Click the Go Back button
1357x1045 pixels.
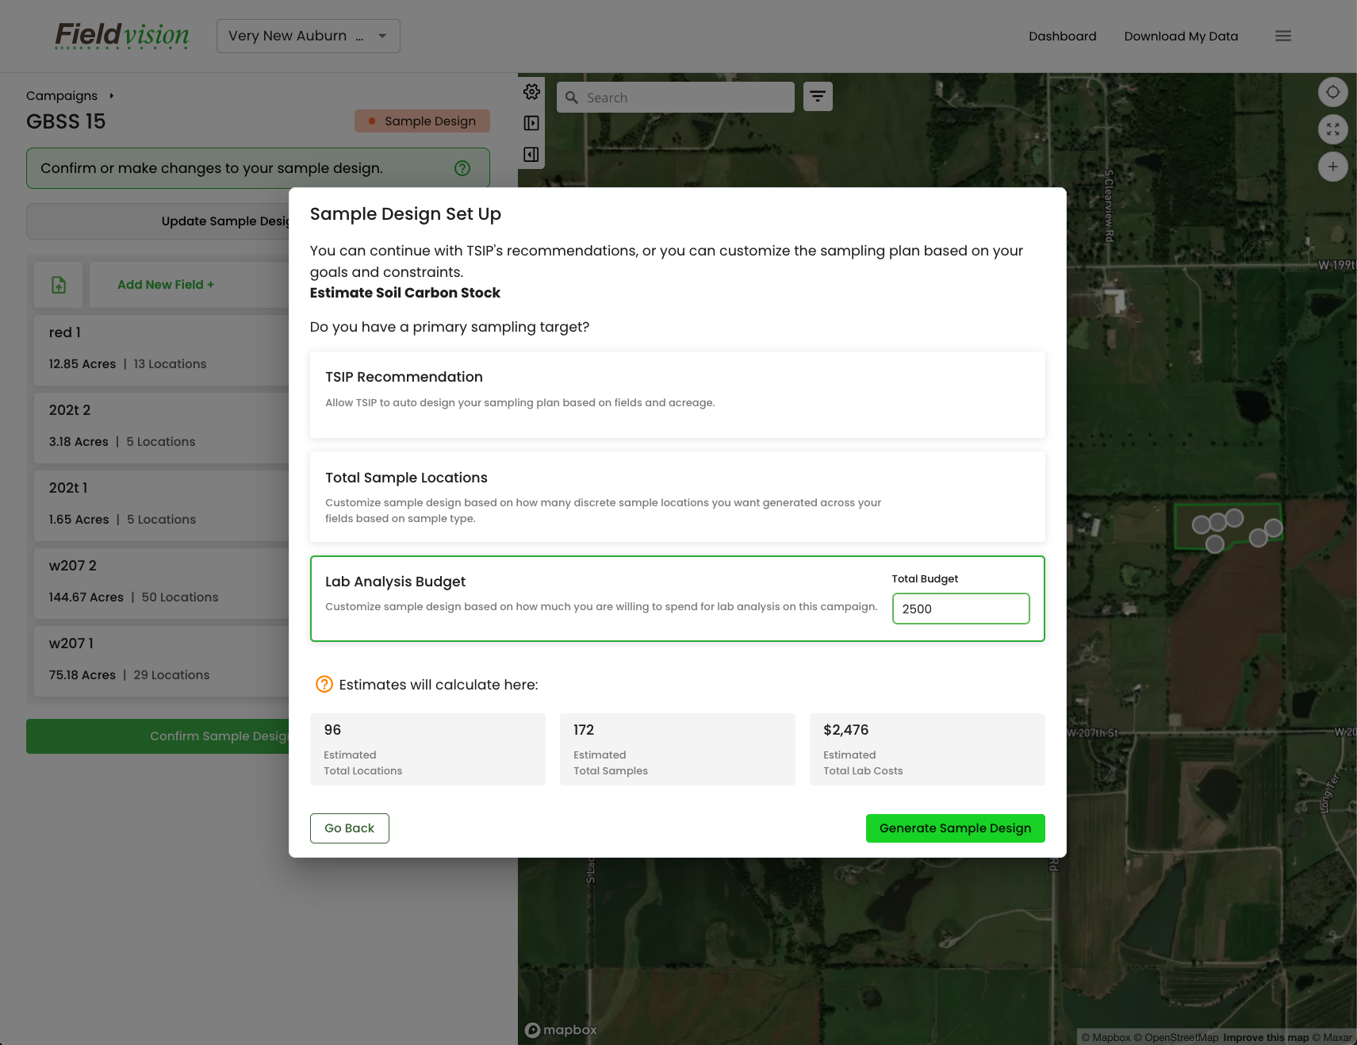point(349,828)
